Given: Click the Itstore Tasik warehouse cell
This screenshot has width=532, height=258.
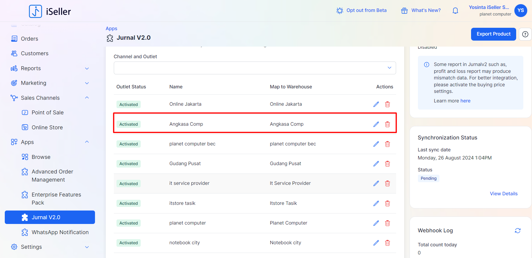Looking at the screenshot, I should click(x=283, y=203).
